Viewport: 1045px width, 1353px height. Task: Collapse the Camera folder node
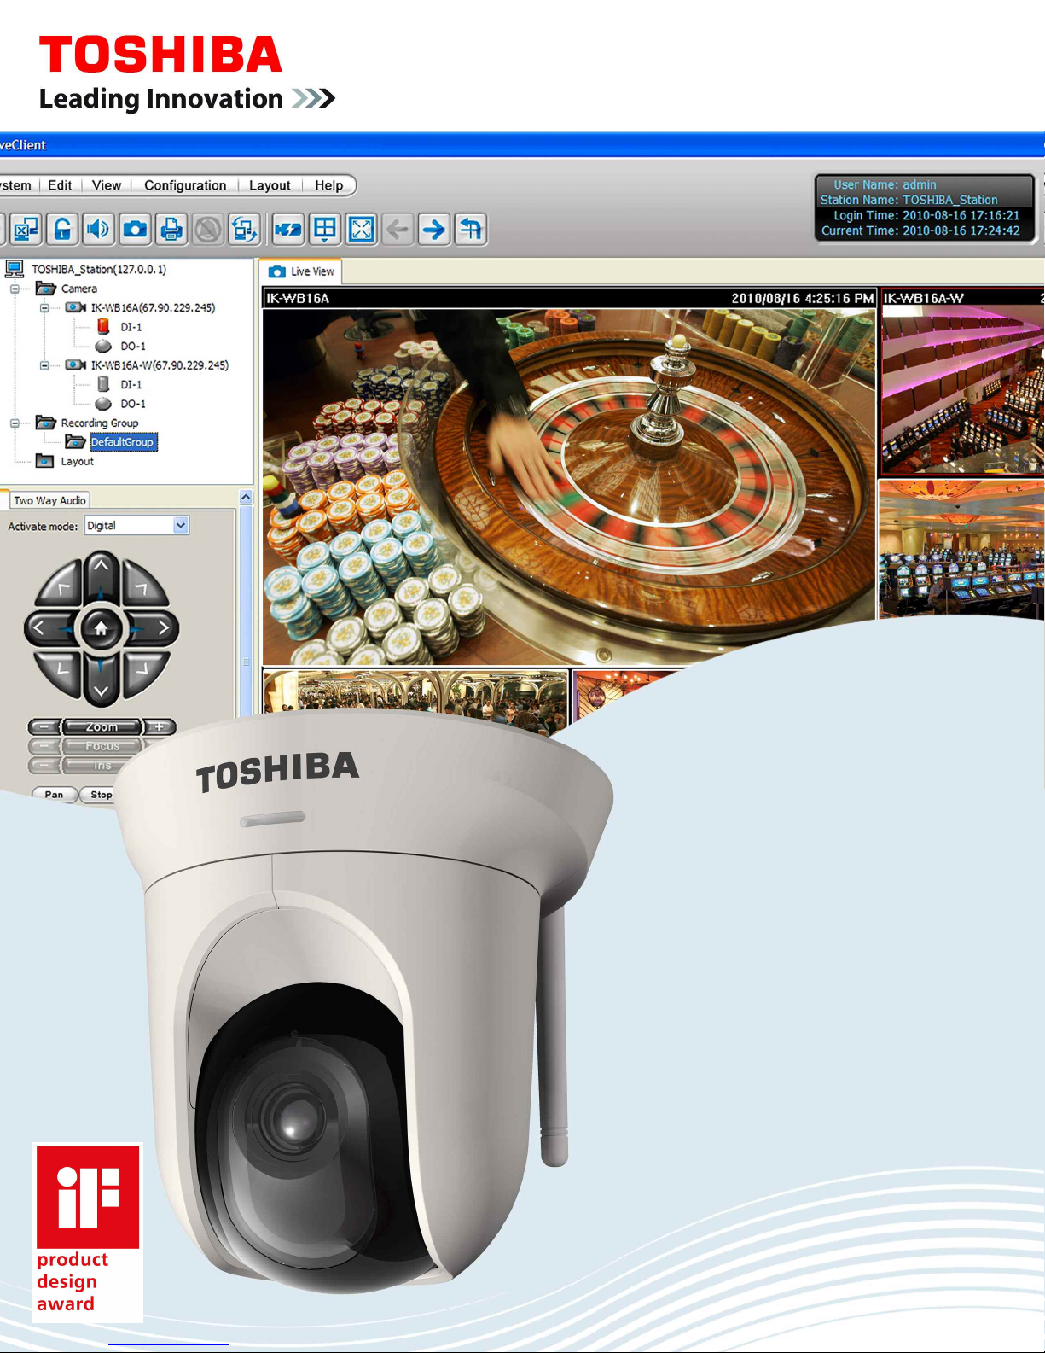[x=15, y=289]
